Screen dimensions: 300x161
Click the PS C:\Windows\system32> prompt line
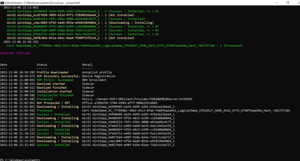pos(20,160)
